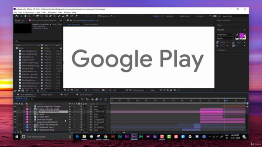Screen dimensions: 262x147
Task: Click the Draft 3D icon in timeline
Action: [87, 99]
